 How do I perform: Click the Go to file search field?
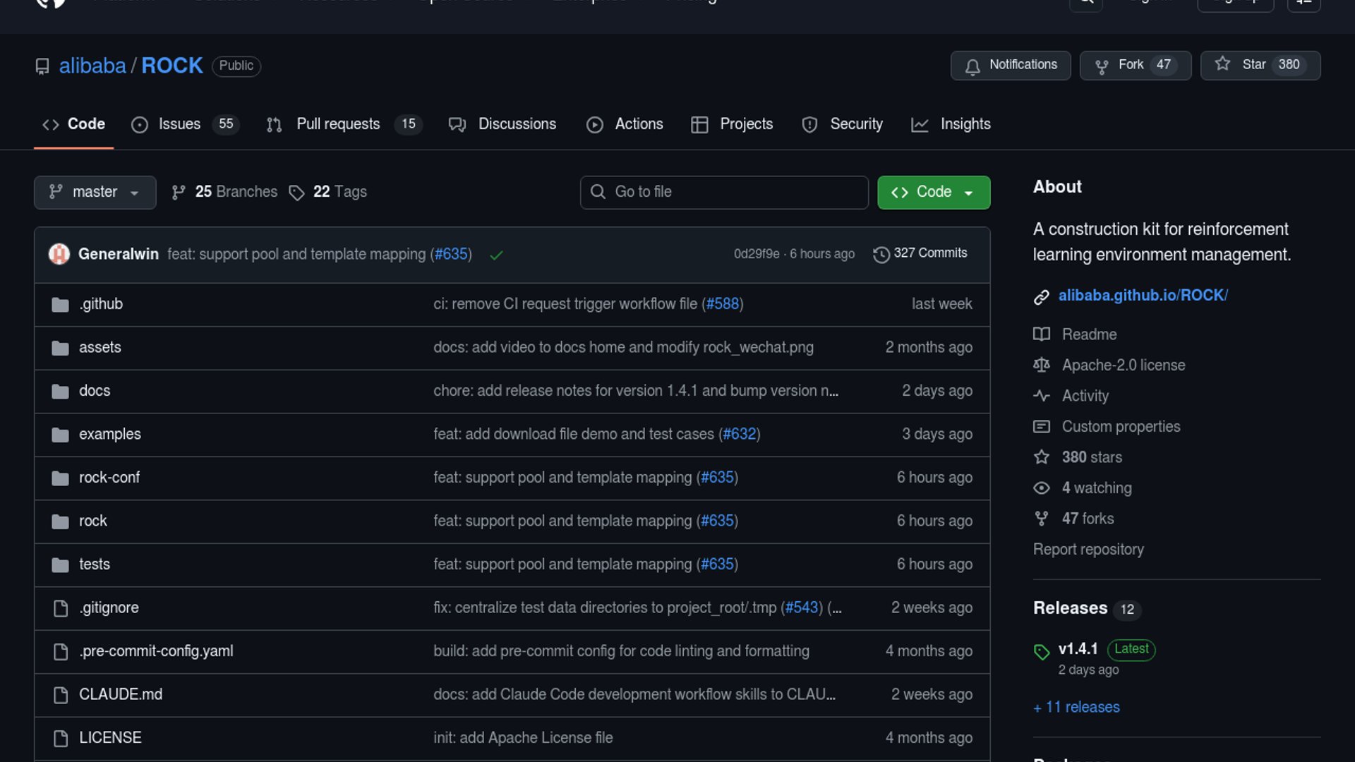tap(723, 192)
